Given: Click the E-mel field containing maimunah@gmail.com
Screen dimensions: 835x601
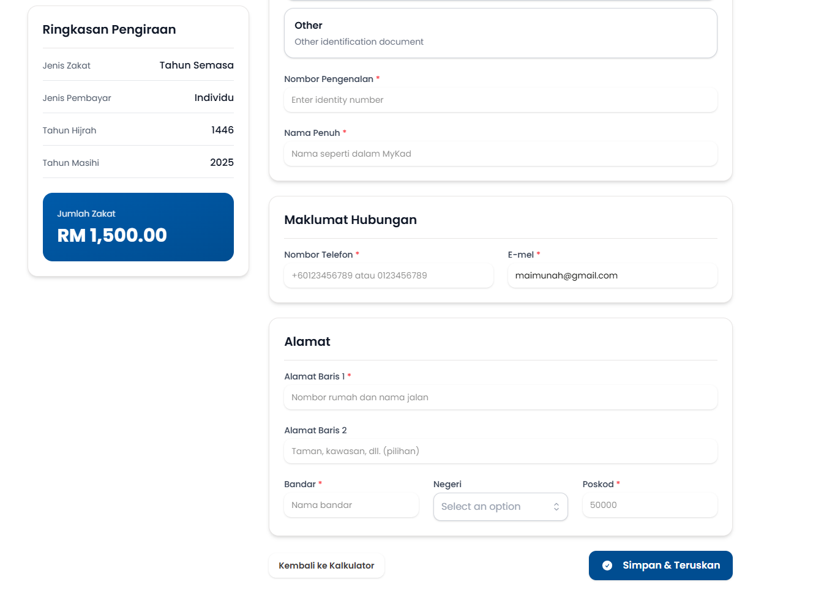Looking at the screenshot, I should pos(612,275).
